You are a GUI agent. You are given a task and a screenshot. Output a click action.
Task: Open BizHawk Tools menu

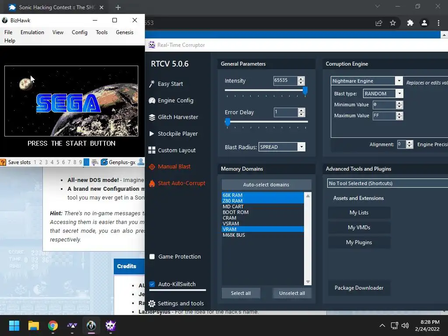point(101,32)
